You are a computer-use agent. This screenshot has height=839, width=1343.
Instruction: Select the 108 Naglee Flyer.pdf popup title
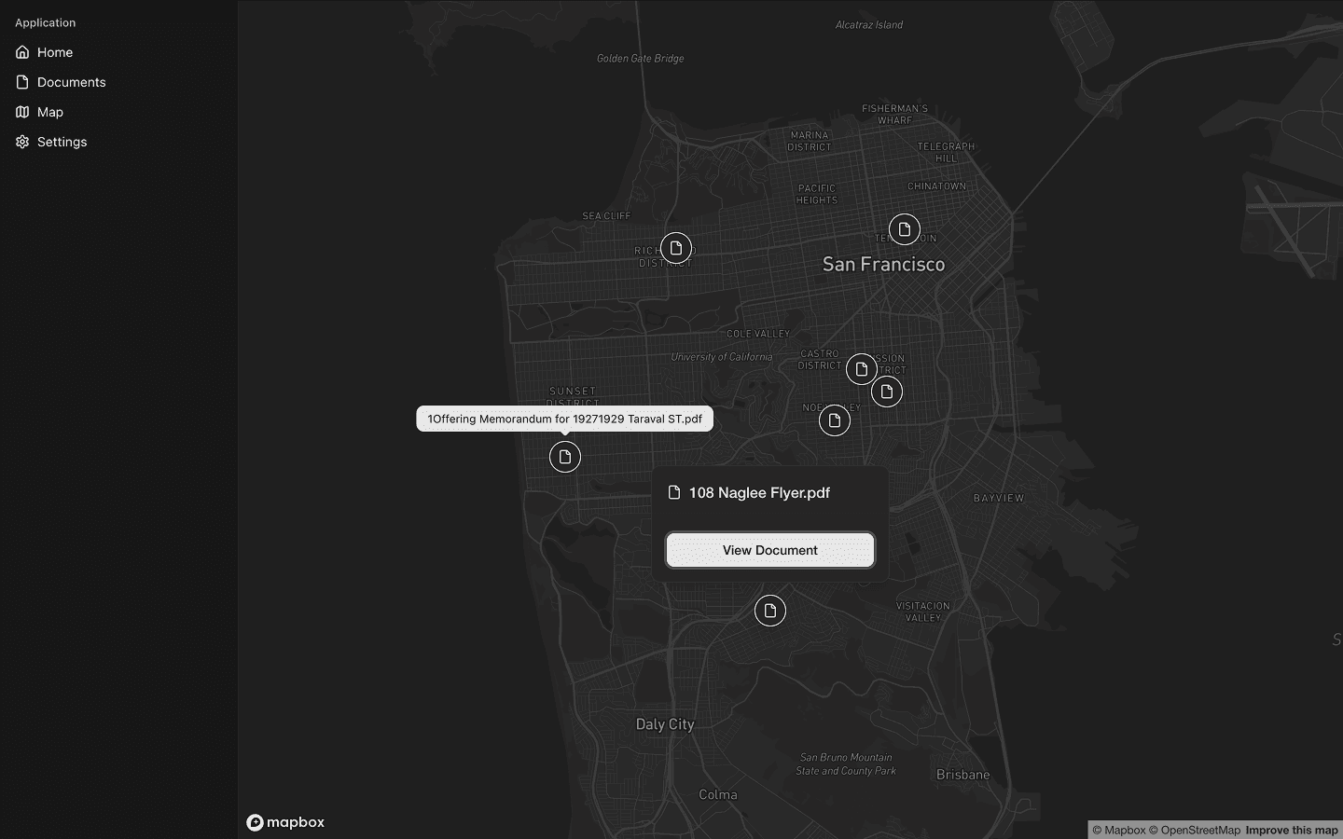pos(758,492)
